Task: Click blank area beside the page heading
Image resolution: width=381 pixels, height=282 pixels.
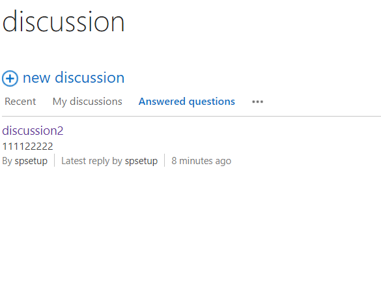Action: (x=253, y=21)
